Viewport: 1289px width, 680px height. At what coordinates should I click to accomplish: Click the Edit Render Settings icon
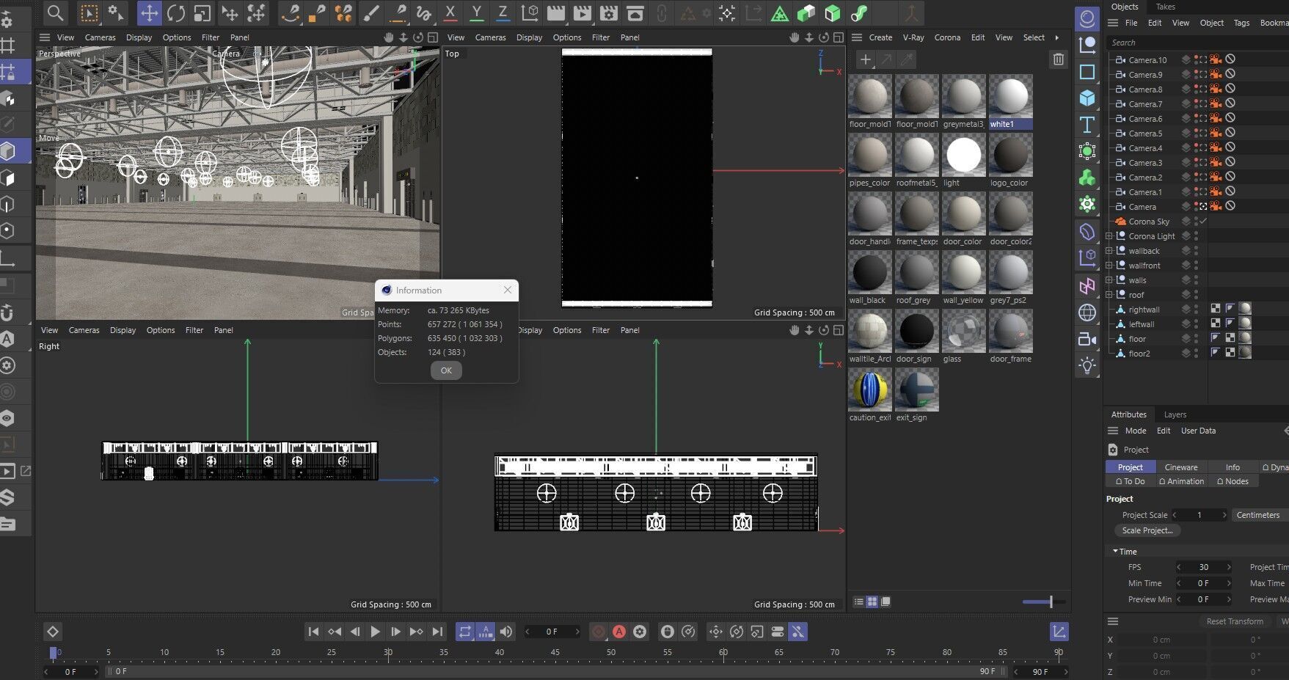point(609,13)
